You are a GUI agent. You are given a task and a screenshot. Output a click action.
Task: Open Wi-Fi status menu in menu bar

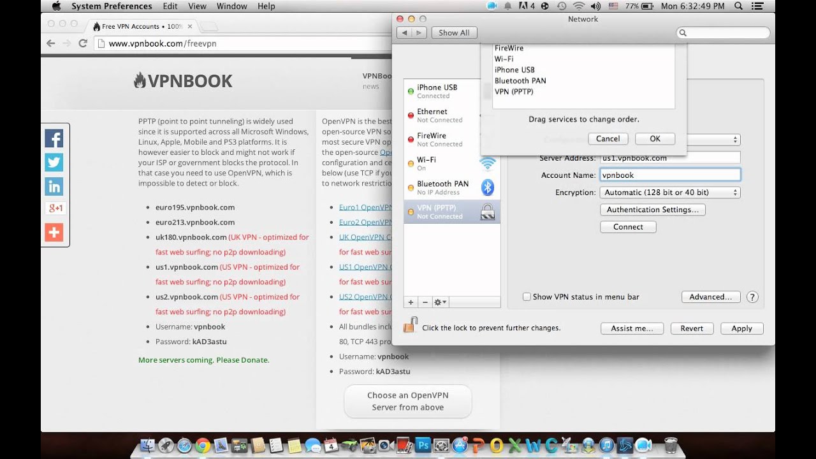pos(578,6)
